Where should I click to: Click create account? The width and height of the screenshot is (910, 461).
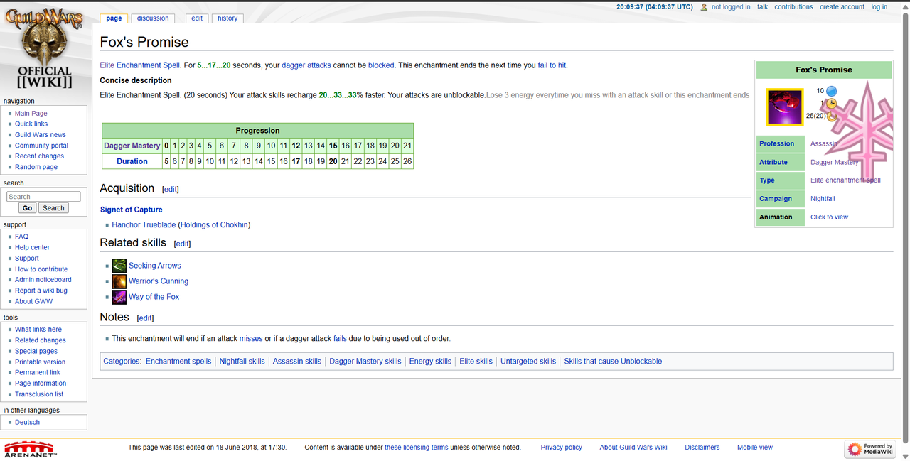(x=842, y=7)
